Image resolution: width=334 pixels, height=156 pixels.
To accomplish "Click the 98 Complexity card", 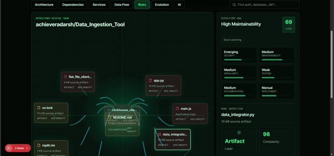I will point(277,141).
